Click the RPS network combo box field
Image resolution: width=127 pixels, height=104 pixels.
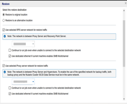pyautogui.click(x=23, y=44)
